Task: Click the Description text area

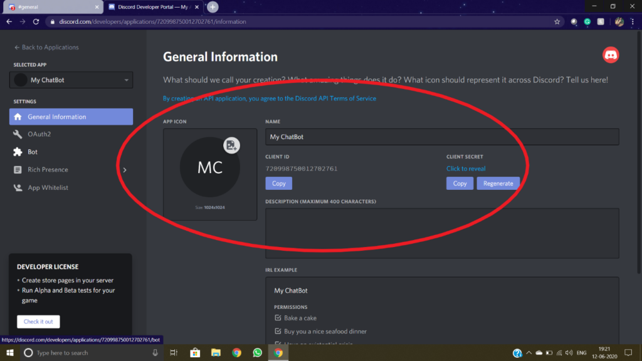Action: coord(442,233)
